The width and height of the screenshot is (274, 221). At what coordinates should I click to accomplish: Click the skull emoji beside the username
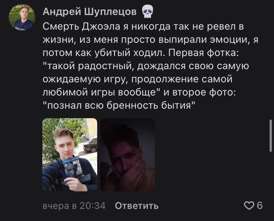pos(148,12)
